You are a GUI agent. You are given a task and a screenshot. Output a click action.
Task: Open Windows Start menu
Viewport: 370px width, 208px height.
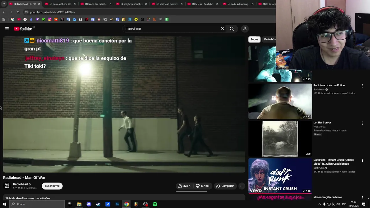[4, 204]
